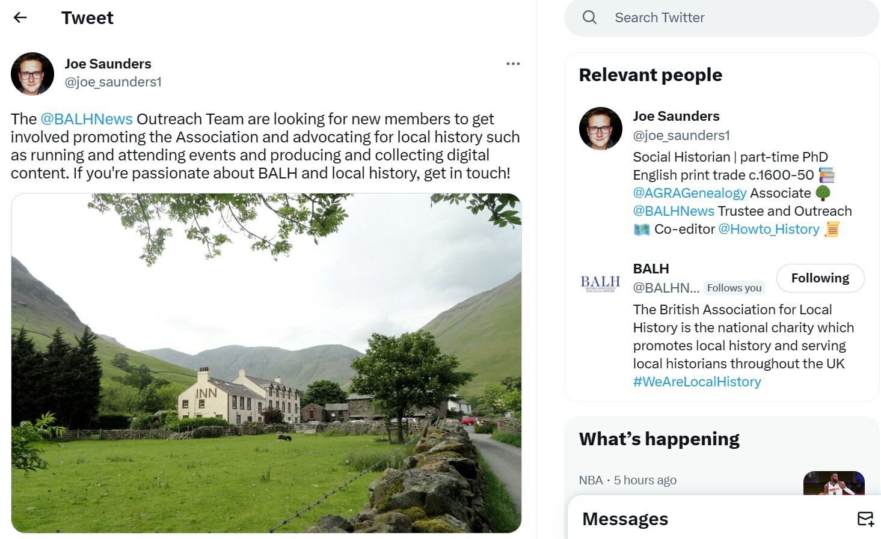Open new message compose icon
881x539 pixels.
[865, 519]
